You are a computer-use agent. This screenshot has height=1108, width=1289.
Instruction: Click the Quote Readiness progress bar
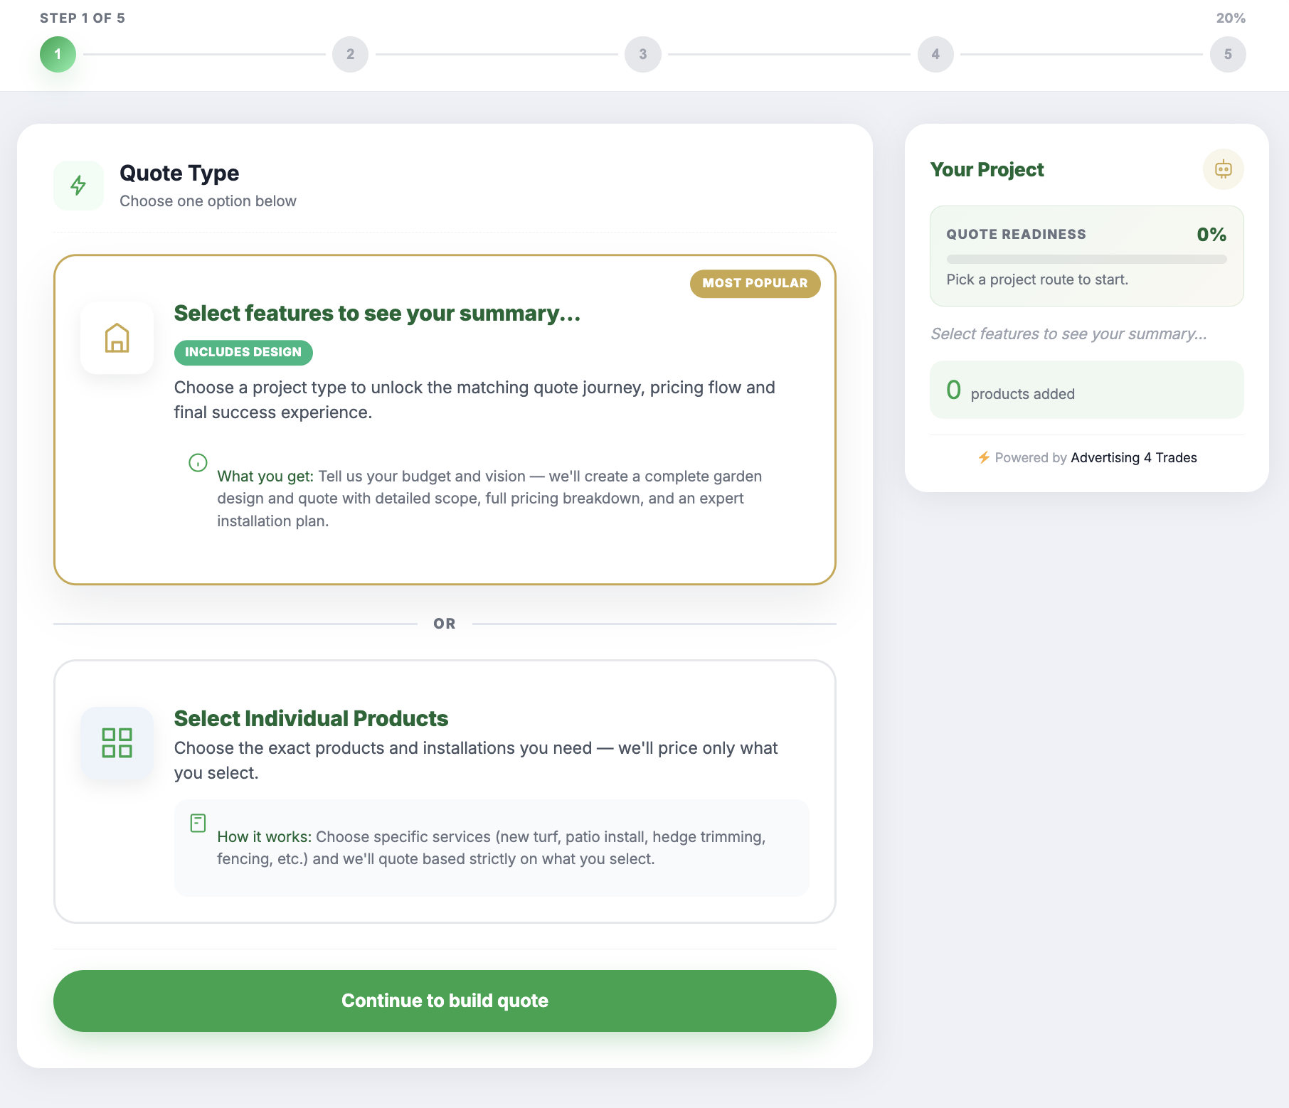tap(1086, 260)
